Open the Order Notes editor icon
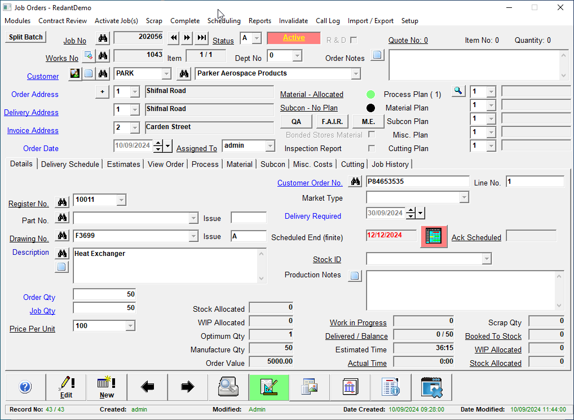Image resolution: width=574 pixels, height=420 pixels. coord(377,55)
